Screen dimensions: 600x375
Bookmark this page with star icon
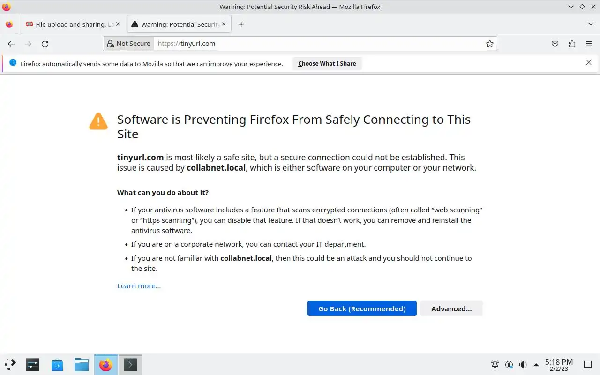coord(490,44)
